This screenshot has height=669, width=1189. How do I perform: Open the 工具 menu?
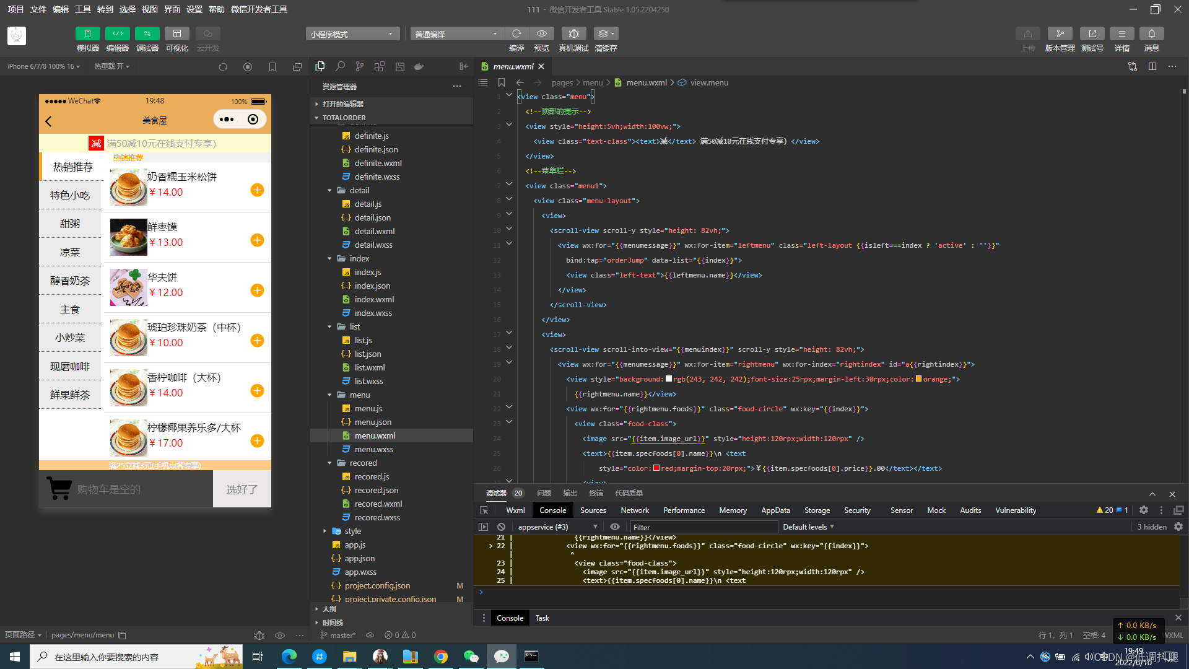[82, 9]
